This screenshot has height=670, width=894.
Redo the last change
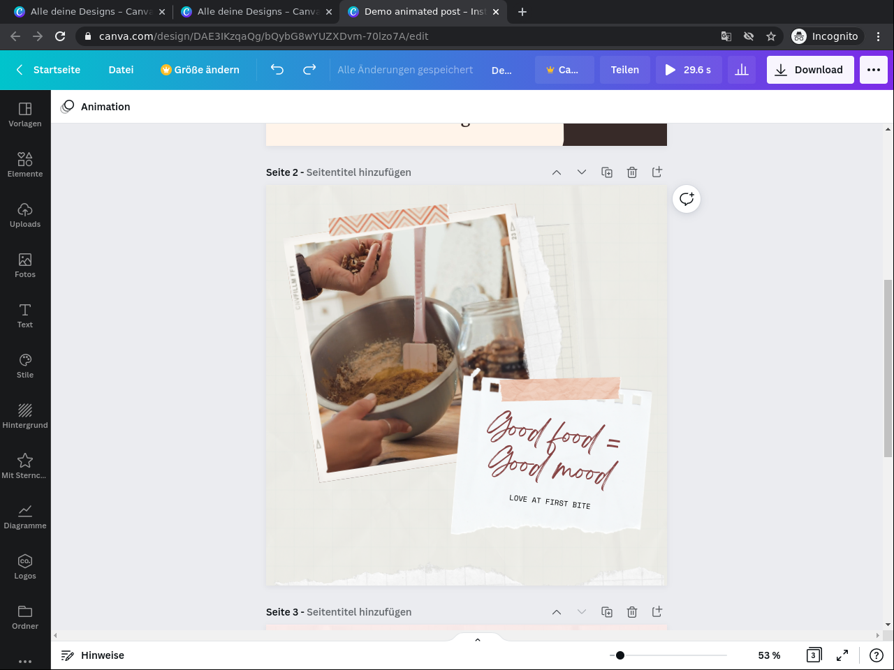(309, 70)
